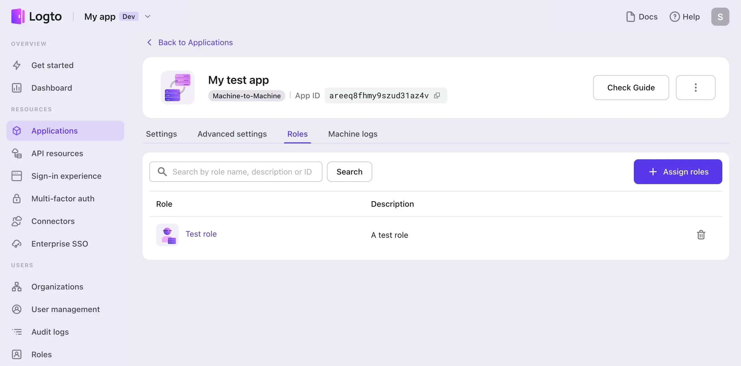Click the API resources sidebar icon
Screen dimensions: 741x366
[x=16, y=153]
